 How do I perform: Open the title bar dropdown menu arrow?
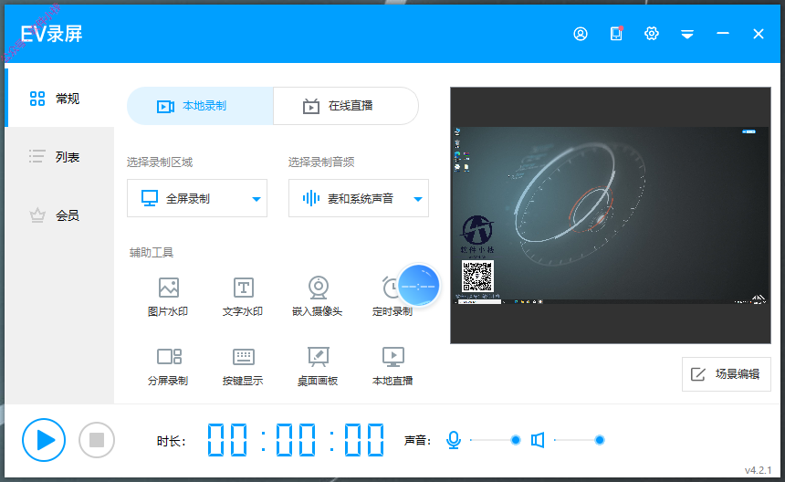coord(686,34)
